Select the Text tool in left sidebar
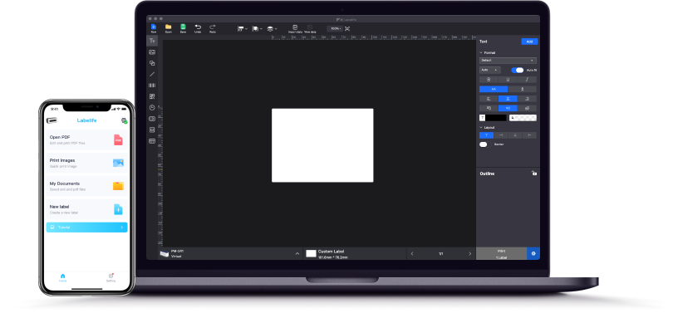678x313 pixels. (152, 41)
